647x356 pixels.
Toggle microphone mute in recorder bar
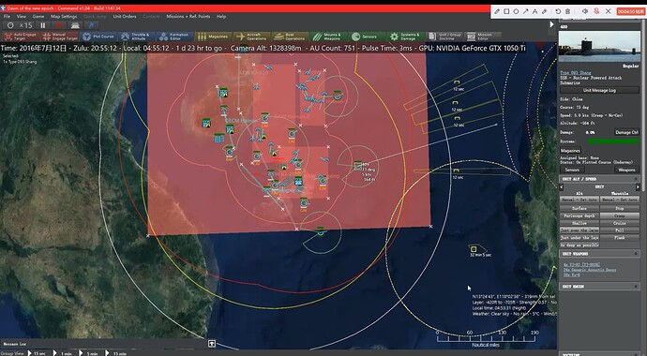point(596,11)
